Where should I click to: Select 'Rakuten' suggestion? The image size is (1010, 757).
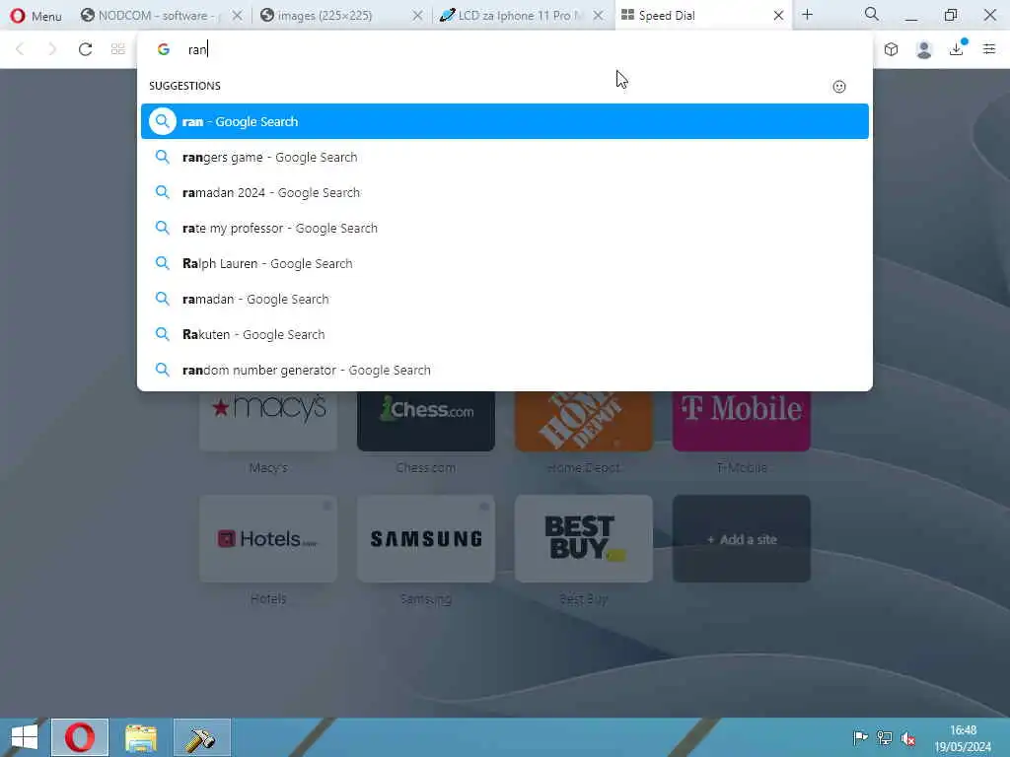(504, 334)
